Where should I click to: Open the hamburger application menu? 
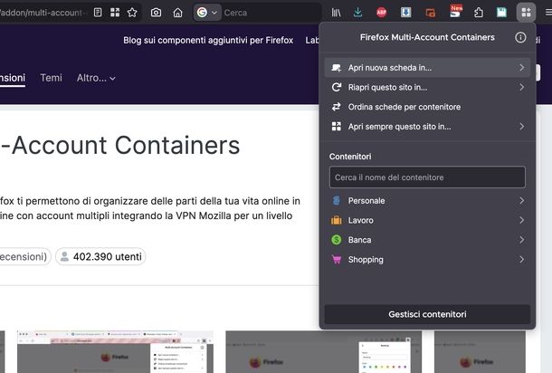tap(548, 13)
